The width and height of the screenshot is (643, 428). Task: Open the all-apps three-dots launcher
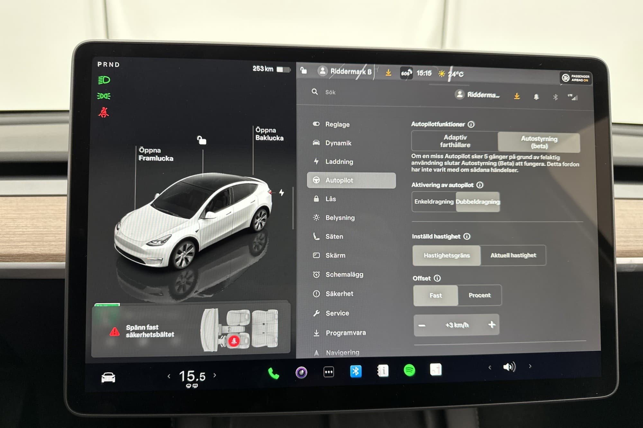329,372
